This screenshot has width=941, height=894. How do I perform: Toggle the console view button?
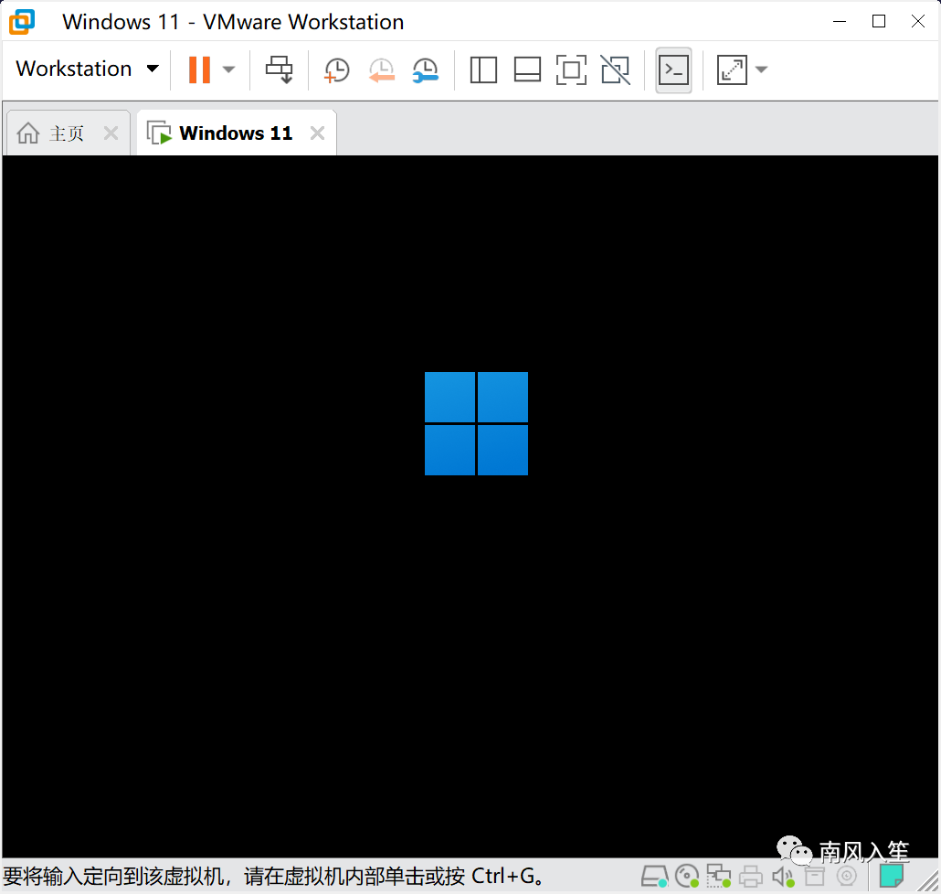pos(673,70)
